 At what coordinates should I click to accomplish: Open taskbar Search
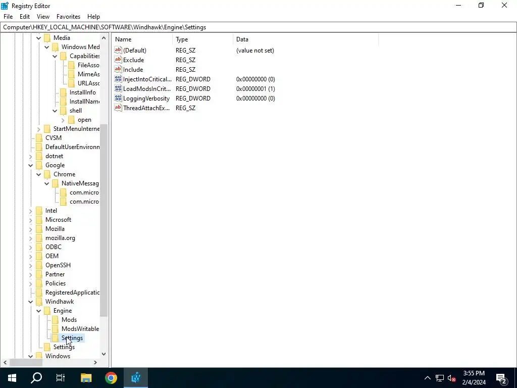coord(36,378)
